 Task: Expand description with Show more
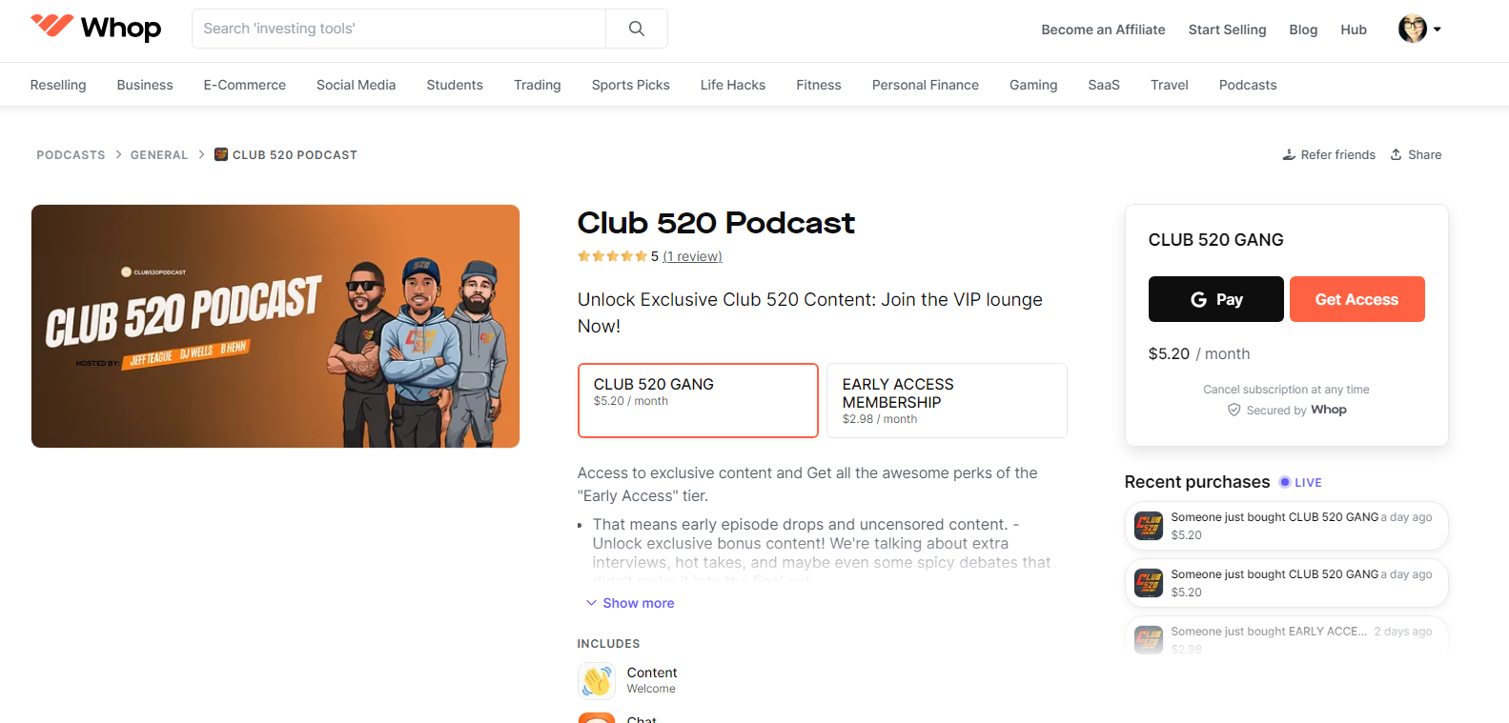[630, 603]
